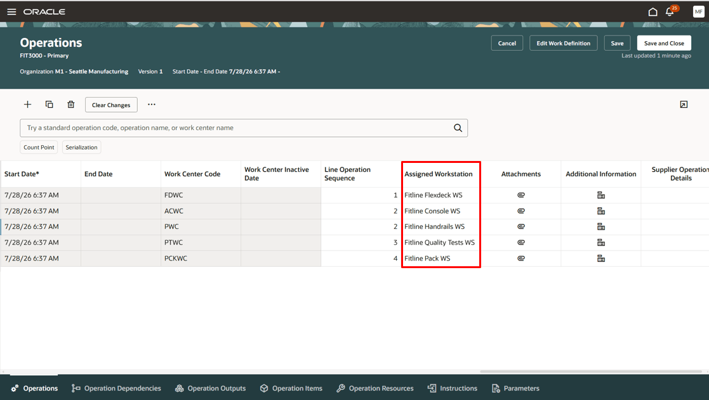Click the horizontal table scrollbar

point(590,371)
